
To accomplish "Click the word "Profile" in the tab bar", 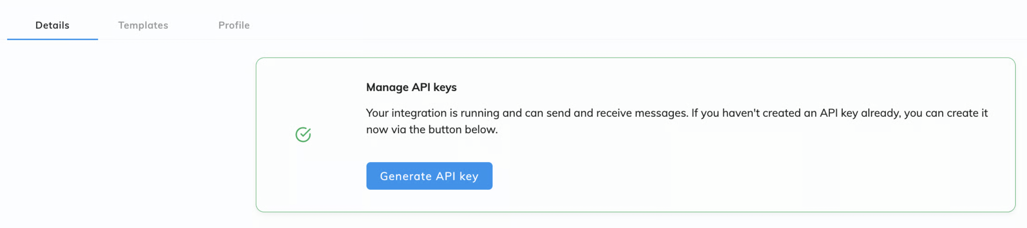I will (x=234, y=25).
